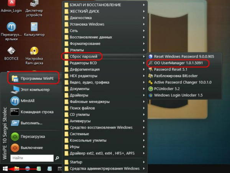Screen dimensions: 230x173
Task: Launch Windows Login Unlocker 1.5
Action: click(178, 95)
